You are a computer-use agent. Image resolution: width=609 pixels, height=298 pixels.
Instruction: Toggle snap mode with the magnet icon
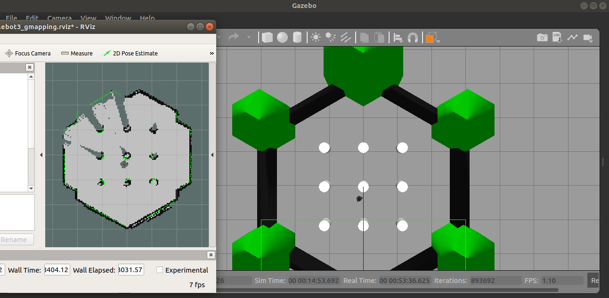point(413,37)
